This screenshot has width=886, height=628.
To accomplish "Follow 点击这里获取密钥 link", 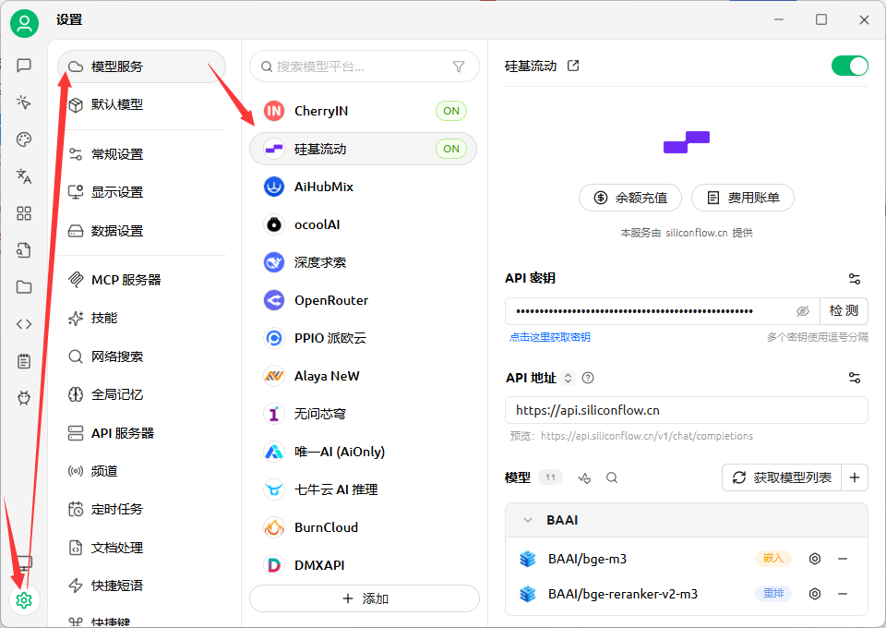I will click(550, 337).
